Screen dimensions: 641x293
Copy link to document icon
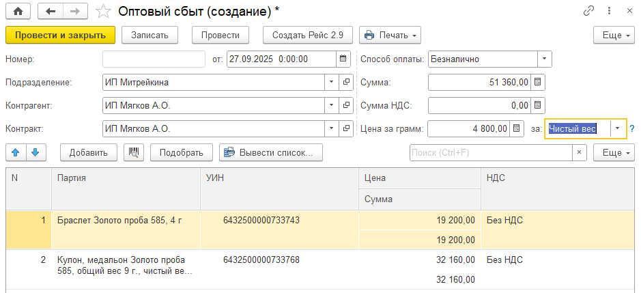588,11
